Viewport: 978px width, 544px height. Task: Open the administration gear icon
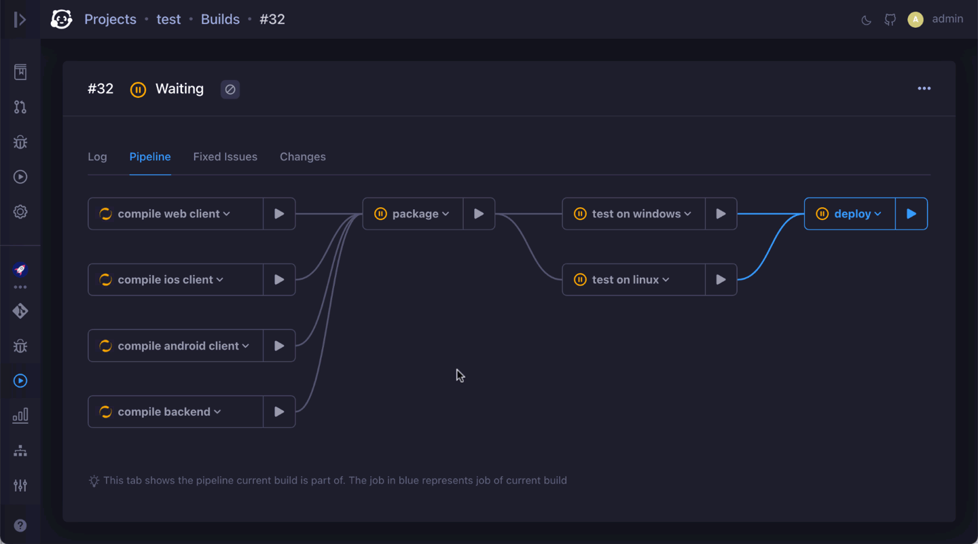click(20, 211)
